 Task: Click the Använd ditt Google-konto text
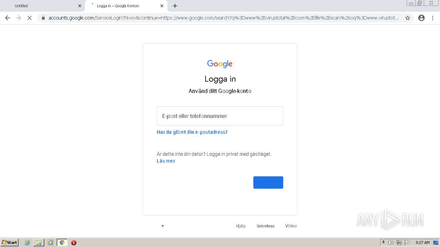[x=220, y=91]
